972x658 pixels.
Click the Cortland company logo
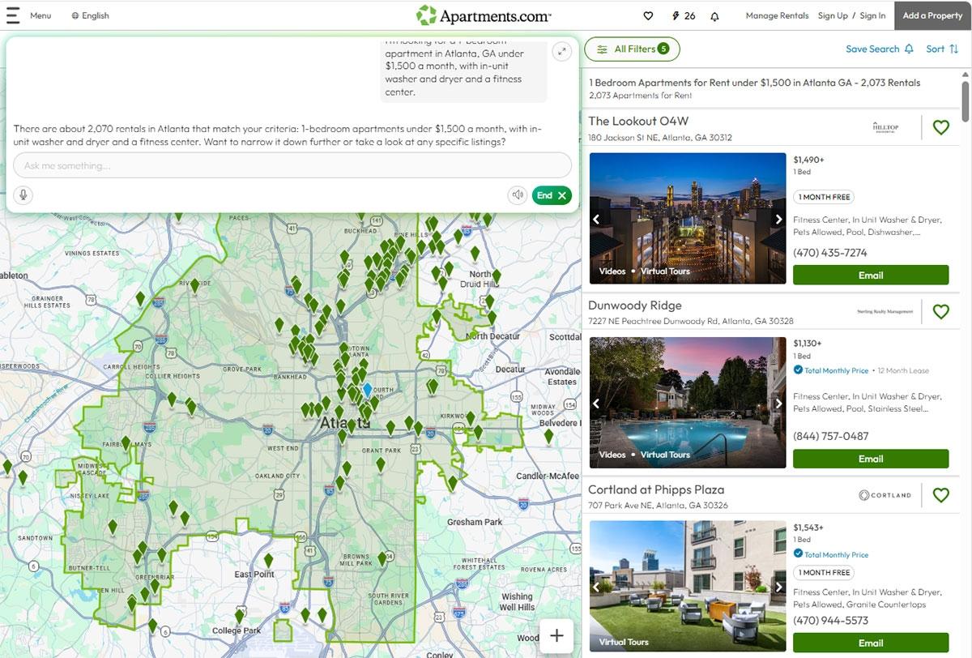(x=885, y=495)
